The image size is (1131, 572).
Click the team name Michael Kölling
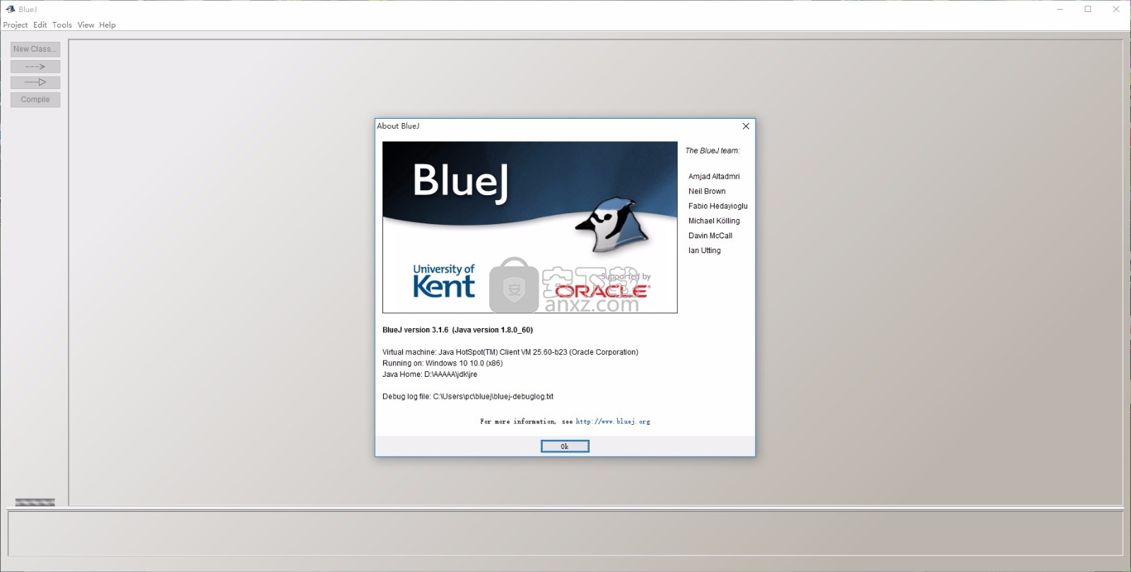tap(714, 221)
